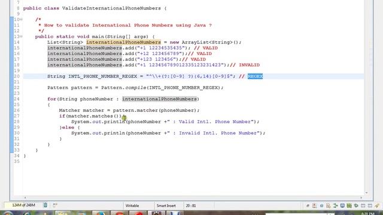Run garbage collector trash icon

click(45, 205)
